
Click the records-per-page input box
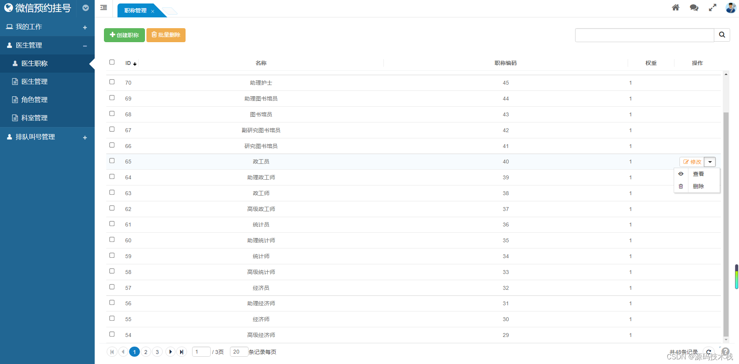tap(239, 352)
